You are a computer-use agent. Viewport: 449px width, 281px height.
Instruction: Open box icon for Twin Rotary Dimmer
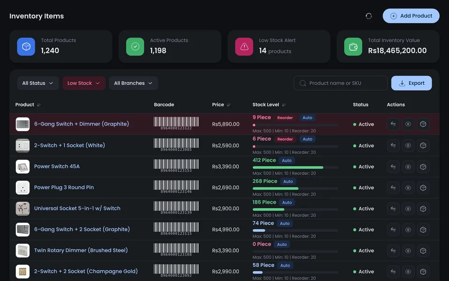tap(423, 251)
